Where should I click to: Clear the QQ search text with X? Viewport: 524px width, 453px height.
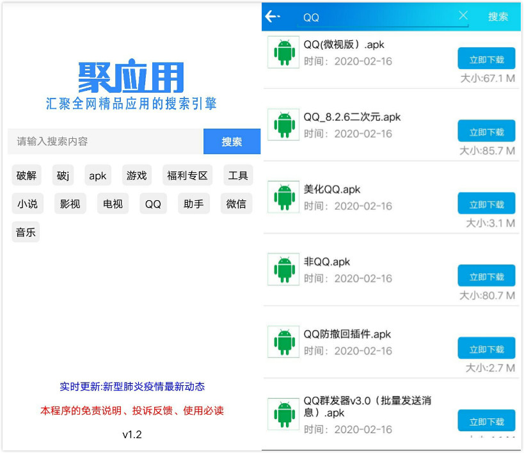pos(463,15)
